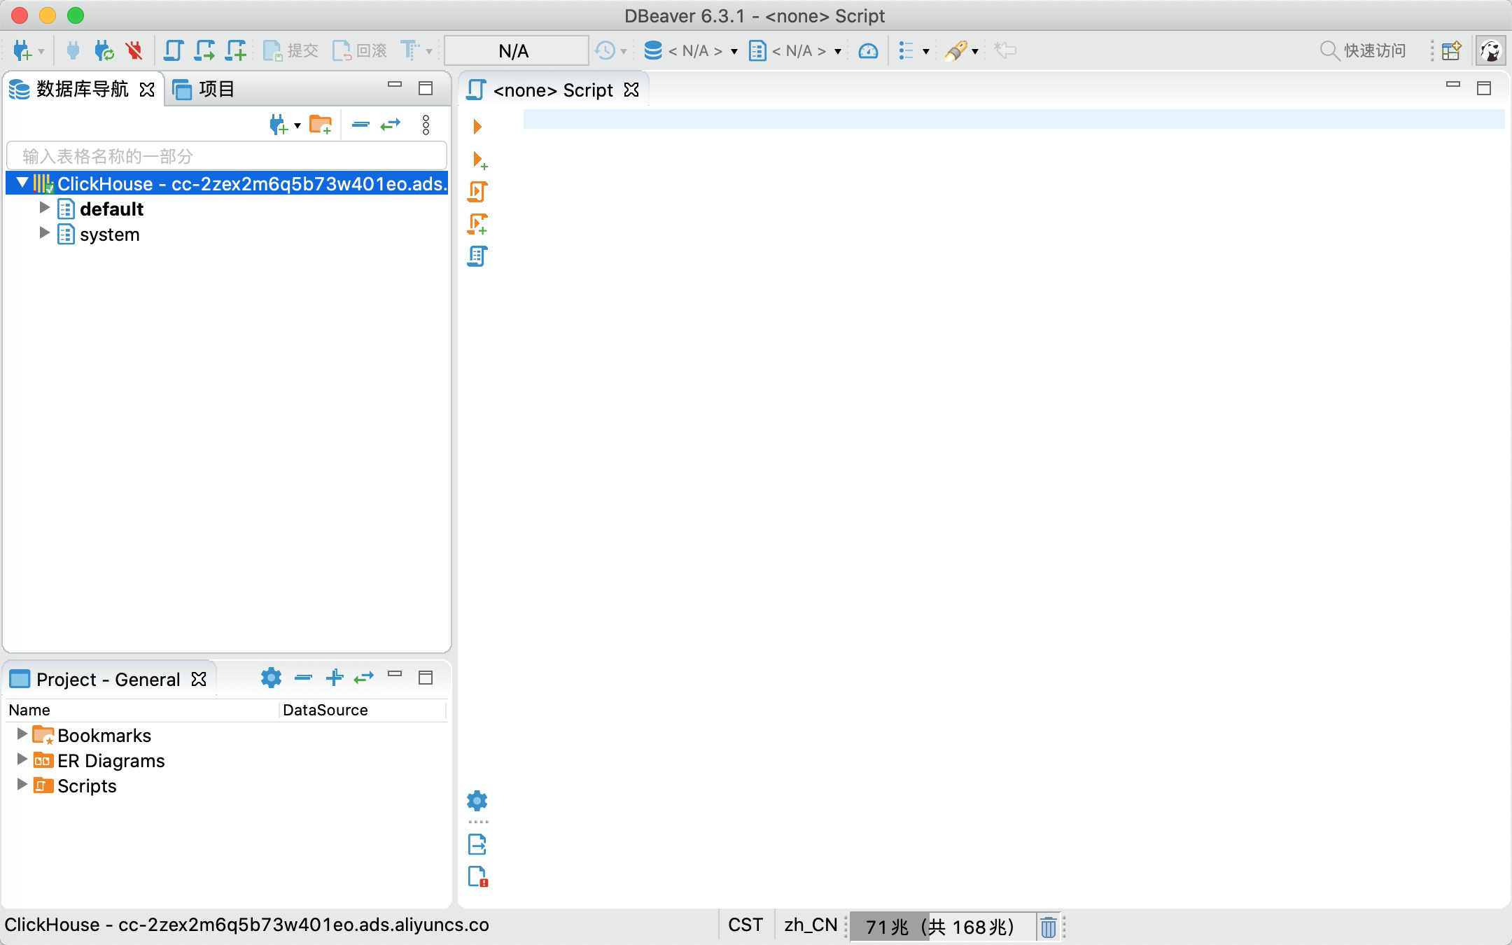Open the SQL editor settings gear

477,801
